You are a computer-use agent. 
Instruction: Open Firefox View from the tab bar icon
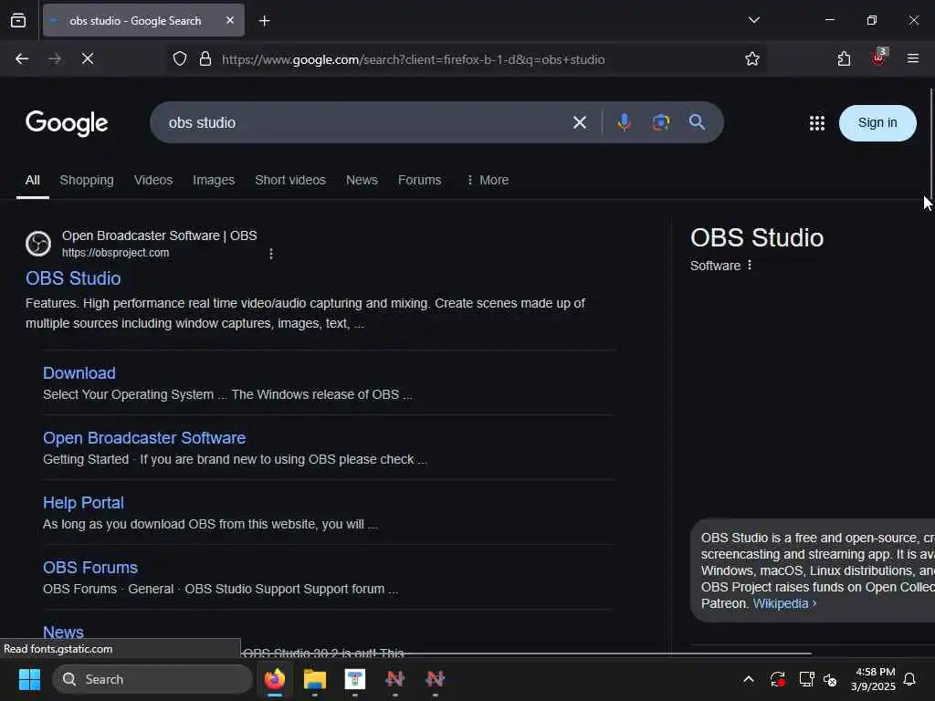click(x=18, y=20)
